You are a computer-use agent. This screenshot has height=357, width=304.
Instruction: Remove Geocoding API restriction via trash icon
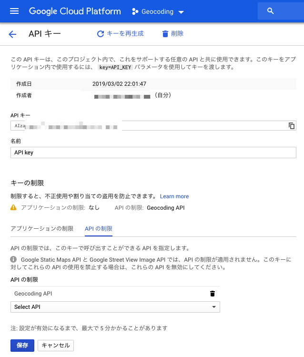click(213, 294)
